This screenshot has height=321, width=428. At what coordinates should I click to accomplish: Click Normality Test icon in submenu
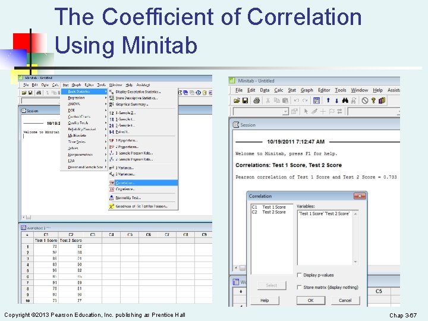[111, 197]
